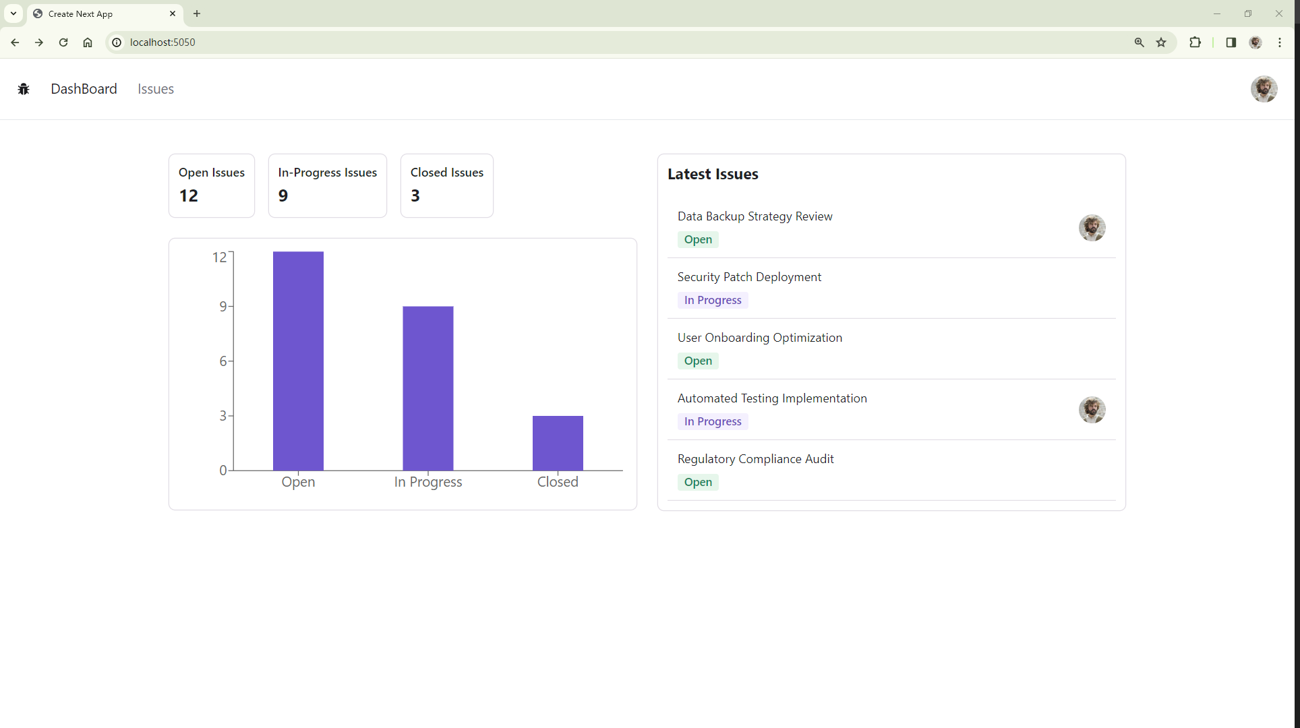Click In Progress badge under Security Patch
The height and width of the screenshot is (728, 1300).
coord(713,300)
